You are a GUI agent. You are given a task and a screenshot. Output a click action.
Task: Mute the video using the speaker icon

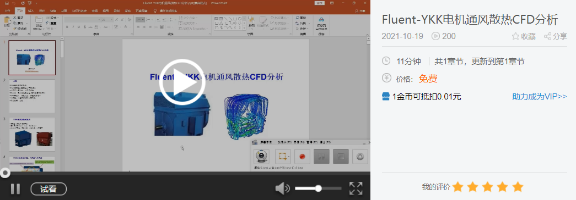(282, 188)
